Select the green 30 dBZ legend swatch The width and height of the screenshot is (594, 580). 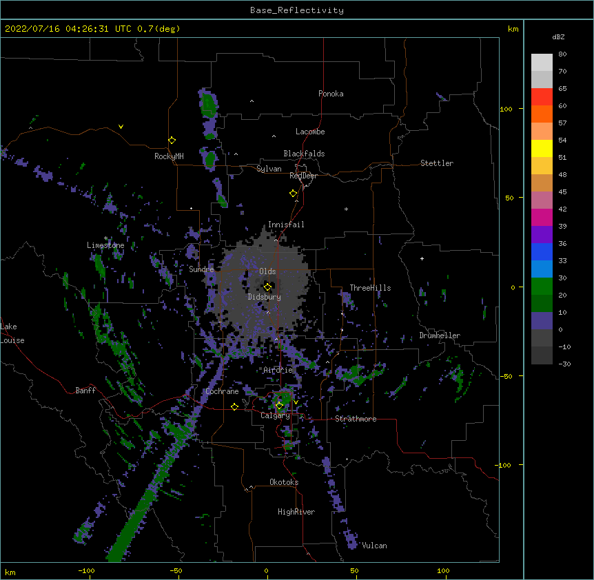[542, 287]
